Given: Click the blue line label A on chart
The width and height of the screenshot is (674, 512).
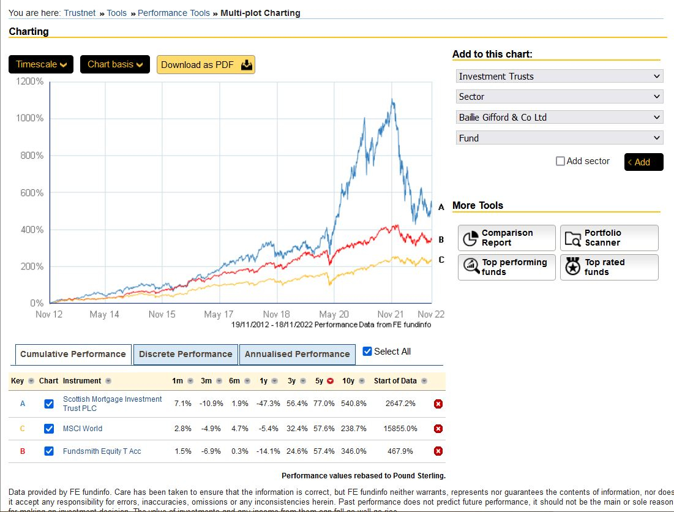Looking at the screenshot, I should point(441,207).
